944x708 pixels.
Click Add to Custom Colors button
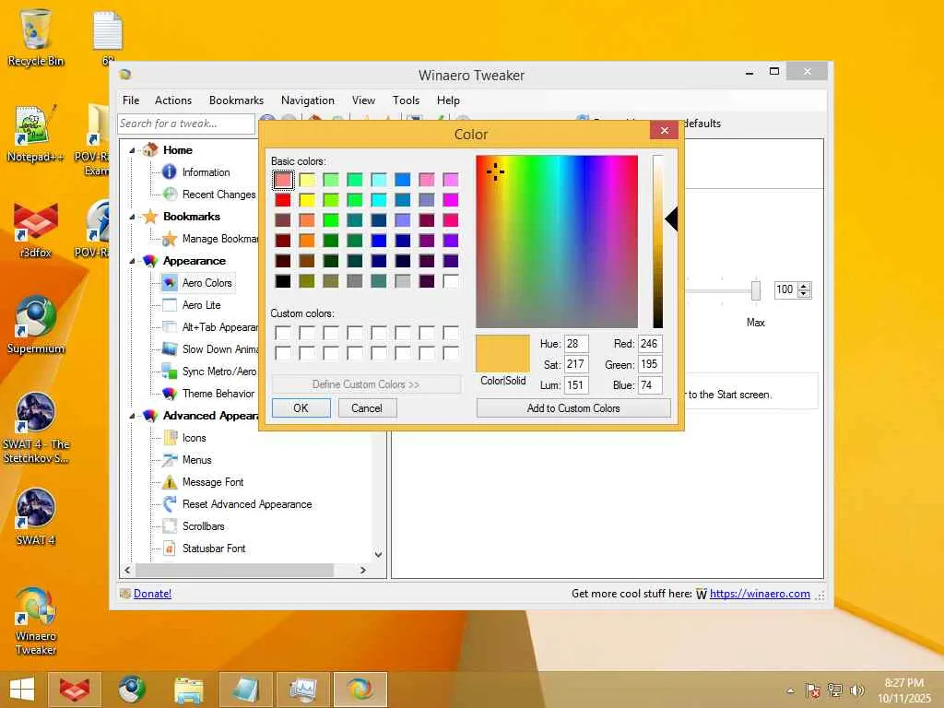pos(573,408)
